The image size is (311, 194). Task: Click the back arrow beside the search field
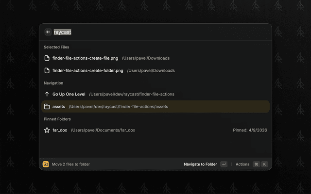pyautogui.click(x=48, y=32)
